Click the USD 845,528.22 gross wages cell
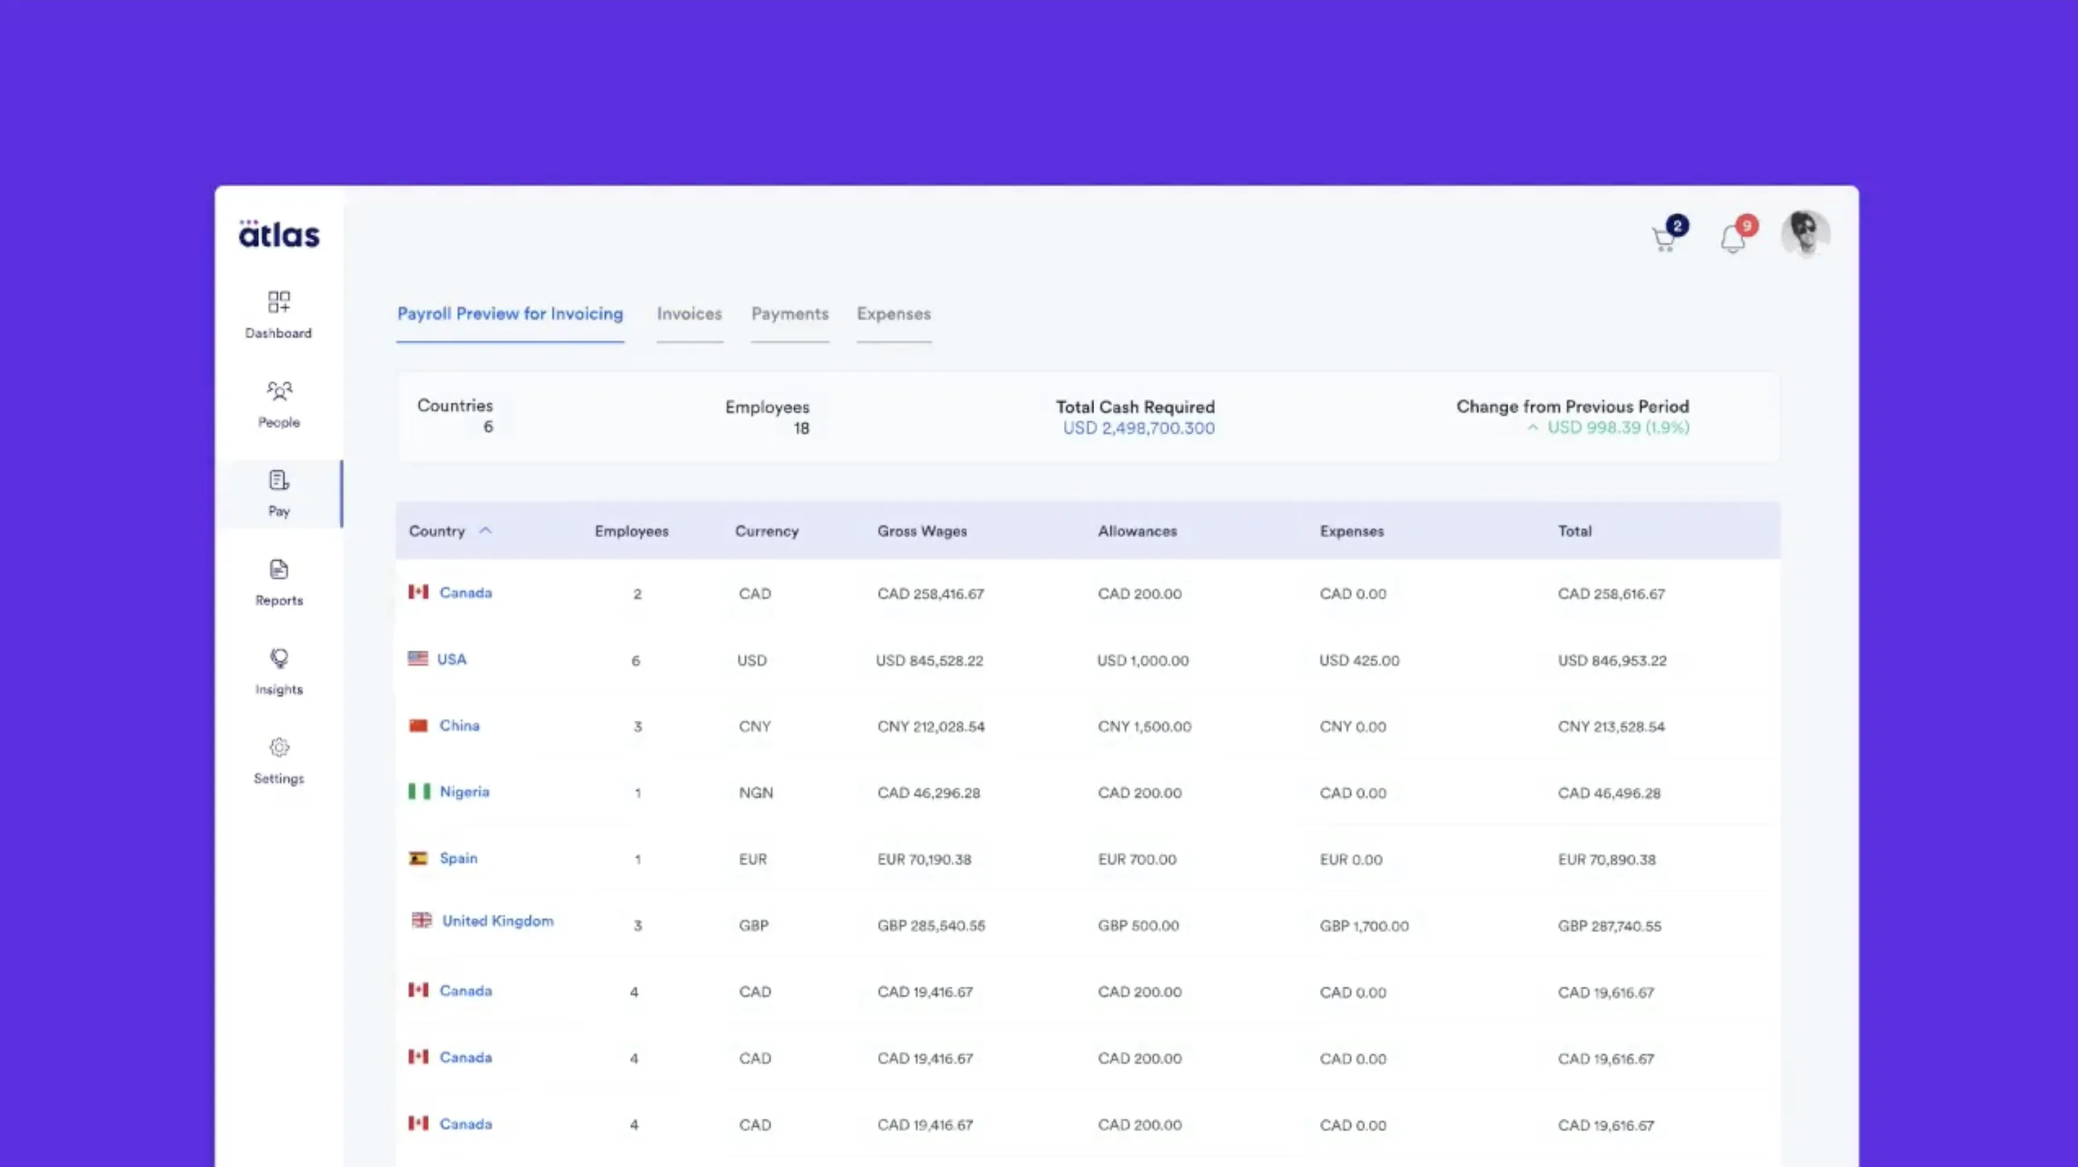This screenshot has height=1167, width=2078. coord(929,660)
